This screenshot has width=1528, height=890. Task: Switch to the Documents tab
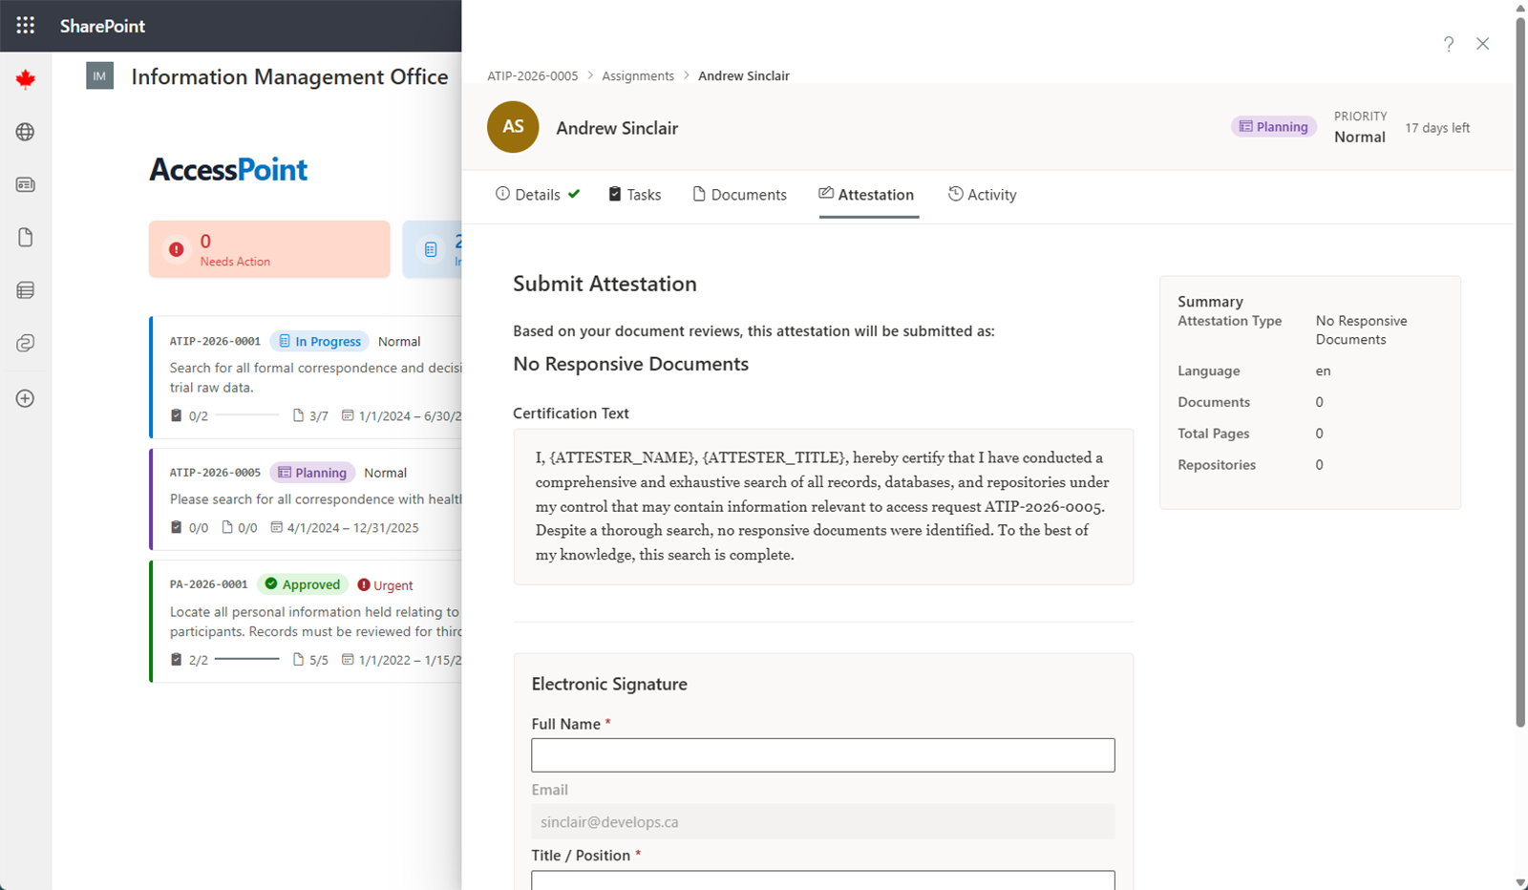739,195
